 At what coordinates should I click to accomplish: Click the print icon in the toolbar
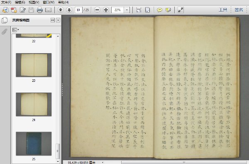40,10
